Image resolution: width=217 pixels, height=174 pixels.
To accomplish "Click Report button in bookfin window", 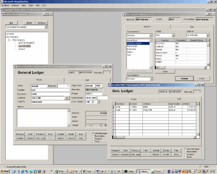I will click(x=156, y=154).
